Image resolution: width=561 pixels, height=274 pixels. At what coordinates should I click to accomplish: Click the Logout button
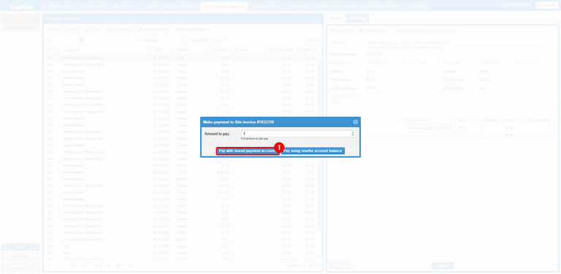point(546,5)
